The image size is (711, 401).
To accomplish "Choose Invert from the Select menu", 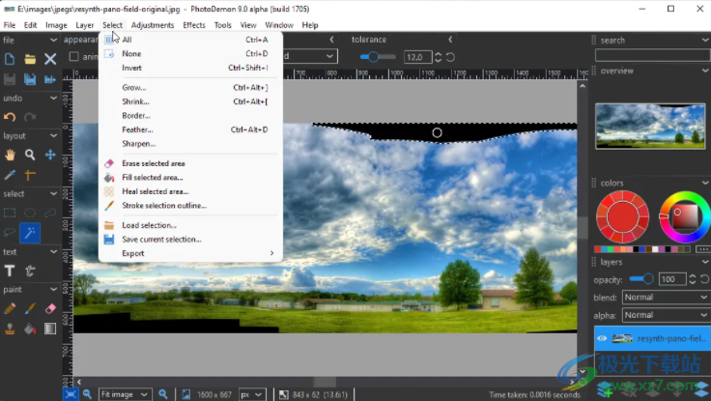I will (x=190, y=68).
